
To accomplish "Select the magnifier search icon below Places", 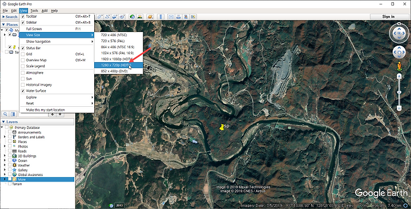I will point(5,114).
